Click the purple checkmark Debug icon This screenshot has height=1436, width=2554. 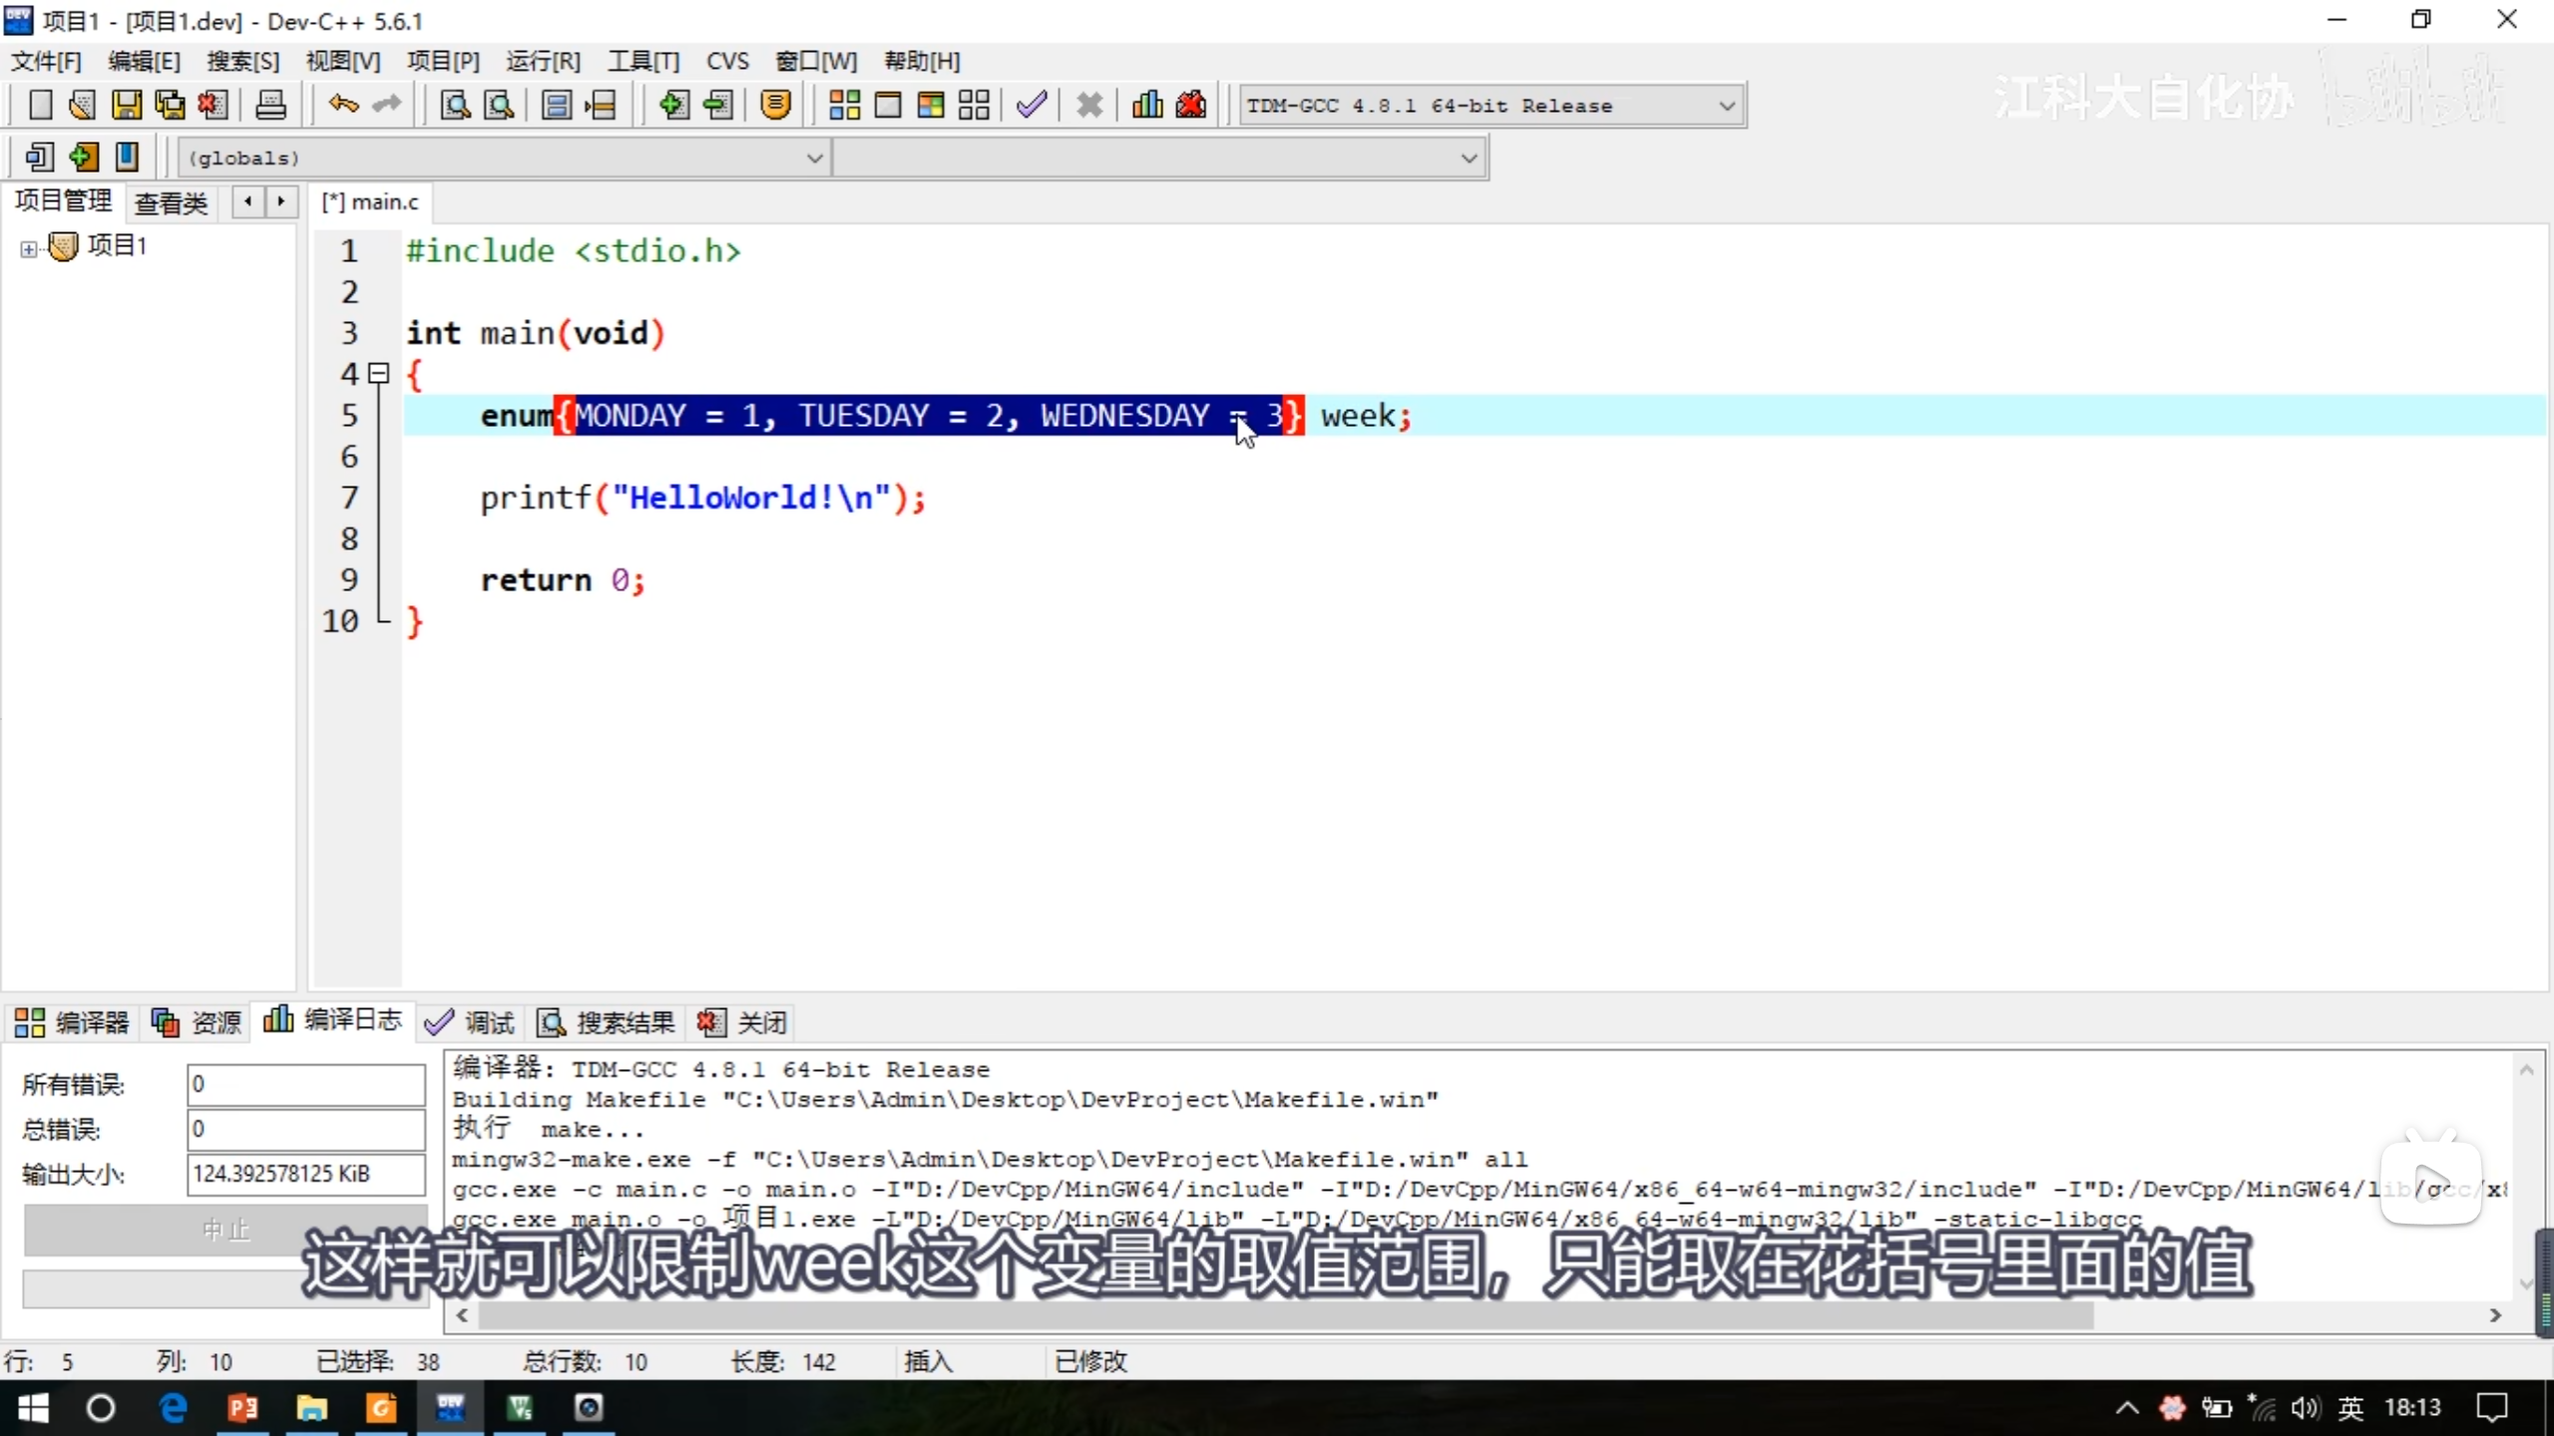(x=1032, y=105)
